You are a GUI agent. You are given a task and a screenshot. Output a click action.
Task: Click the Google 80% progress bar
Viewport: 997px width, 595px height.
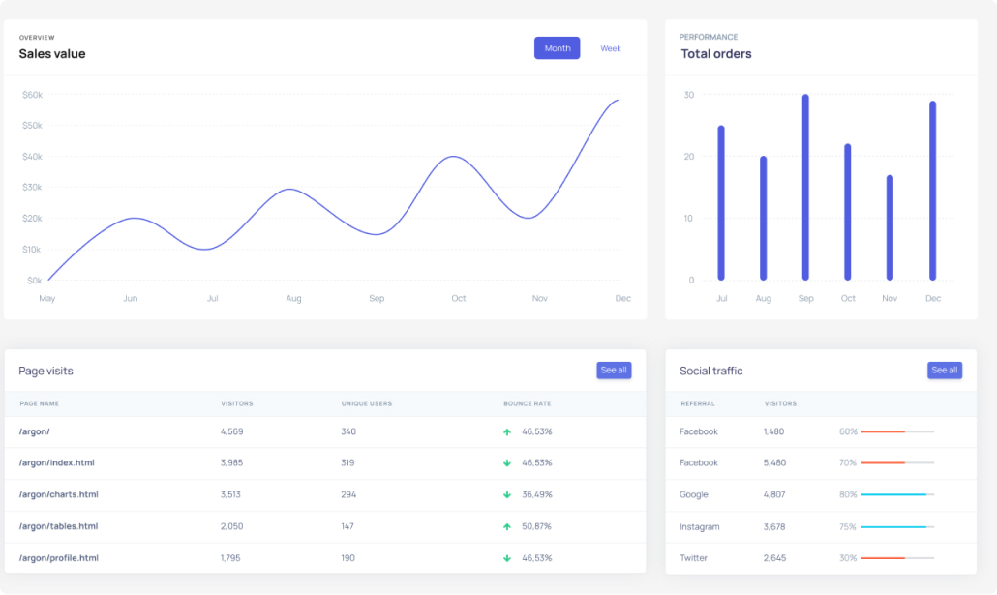pos(896,495)
